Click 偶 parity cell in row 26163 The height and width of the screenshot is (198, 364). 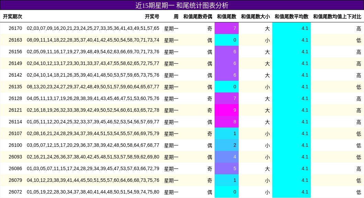(209, 40)
